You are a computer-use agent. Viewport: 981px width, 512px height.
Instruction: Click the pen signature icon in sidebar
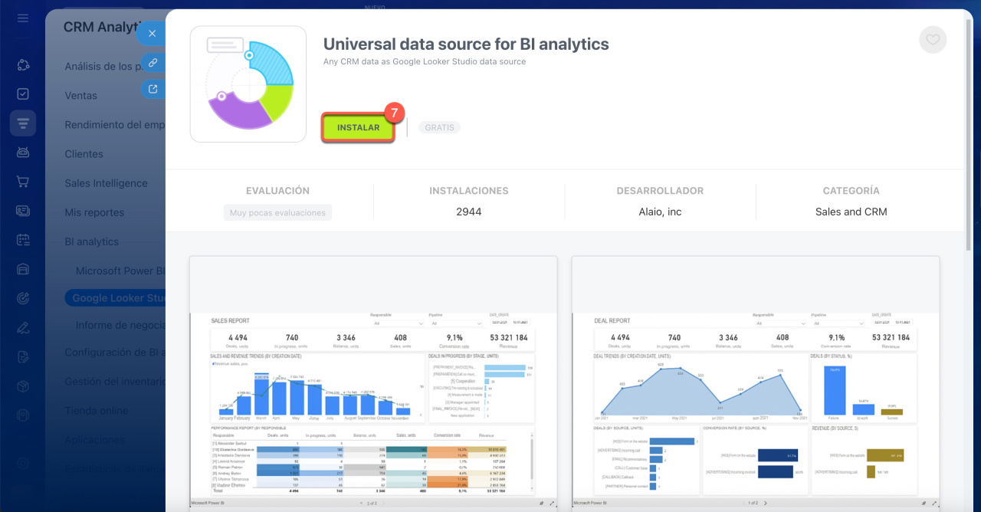click(23, 327)
